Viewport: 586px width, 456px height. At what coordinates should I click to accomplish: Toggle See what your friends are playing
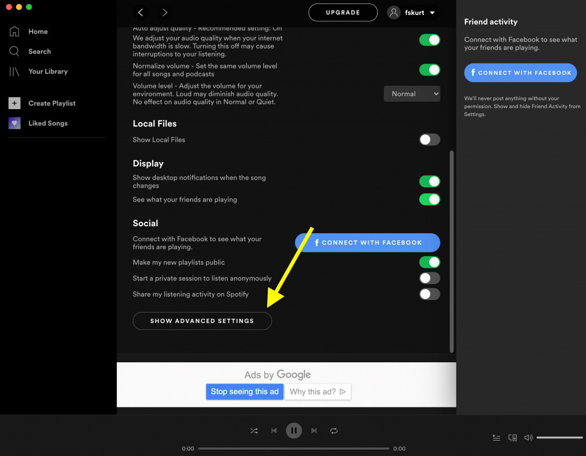click(x=429, y=199)
